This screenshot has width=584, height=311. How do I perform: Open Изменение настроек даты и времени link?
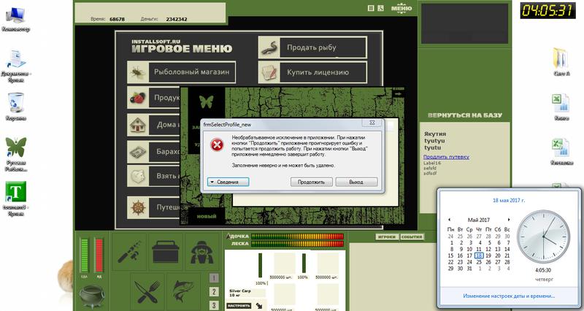pyautogui.click(x=509, y=296)
